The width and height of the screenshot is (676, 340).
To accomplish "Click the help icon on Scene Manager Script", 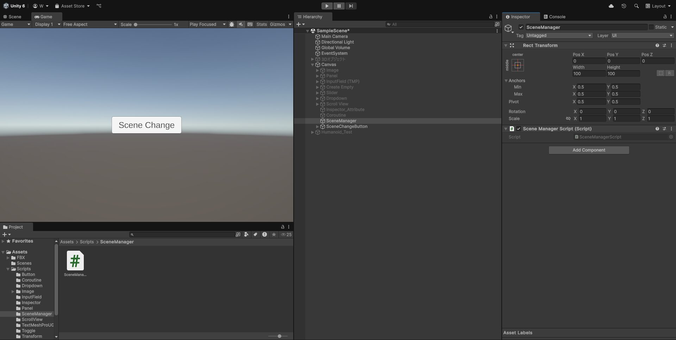I will 657,129.
